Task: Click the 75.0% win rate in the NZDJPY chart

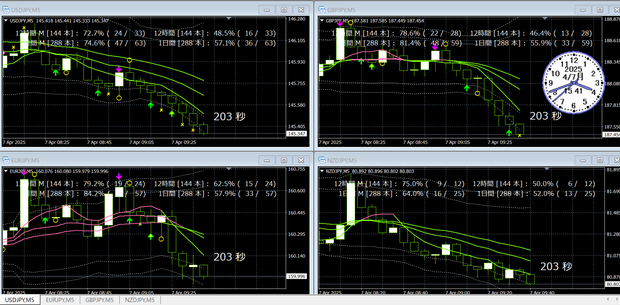Action: point(412,184)
